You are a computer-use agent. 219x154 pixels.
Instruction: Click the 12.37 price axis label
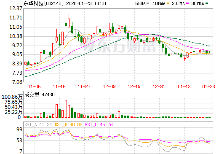pyautogui.click(x=16, y=8)
